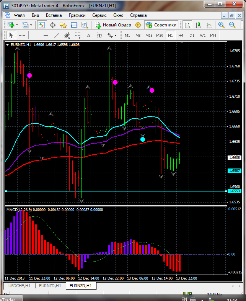This screenshot has height=301, width=246.
Task: Click the cyan 1.6587 horizontal price line
Action: pyautogui.click(x=115, y=171)
